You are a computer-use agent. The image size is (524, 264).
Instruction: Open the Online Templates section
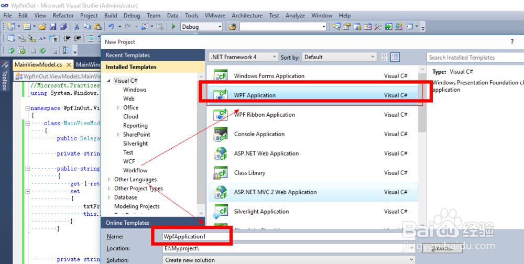click(x=152, y=223)
